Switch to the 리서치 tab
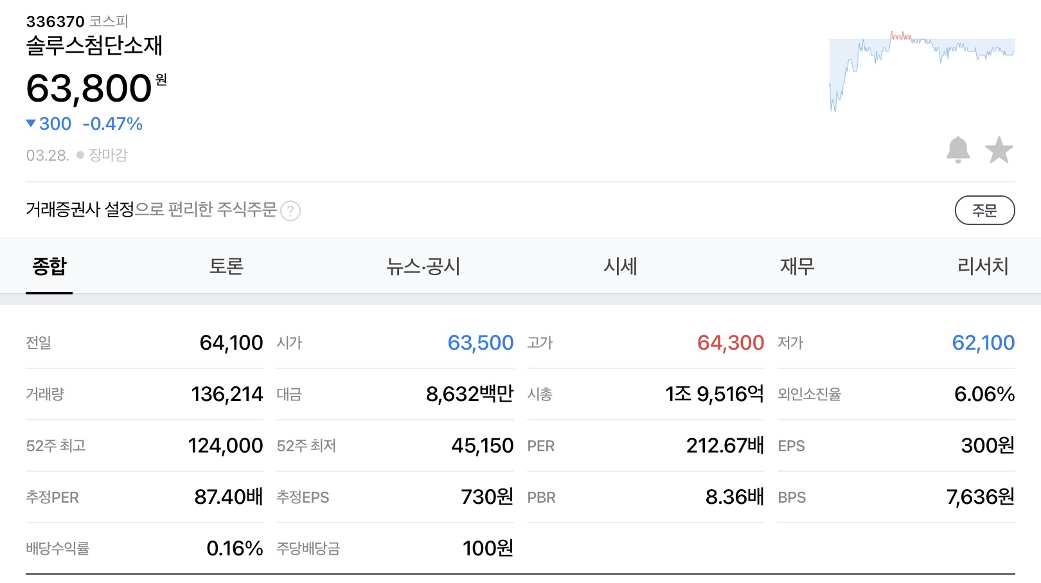 coord(983,266)
